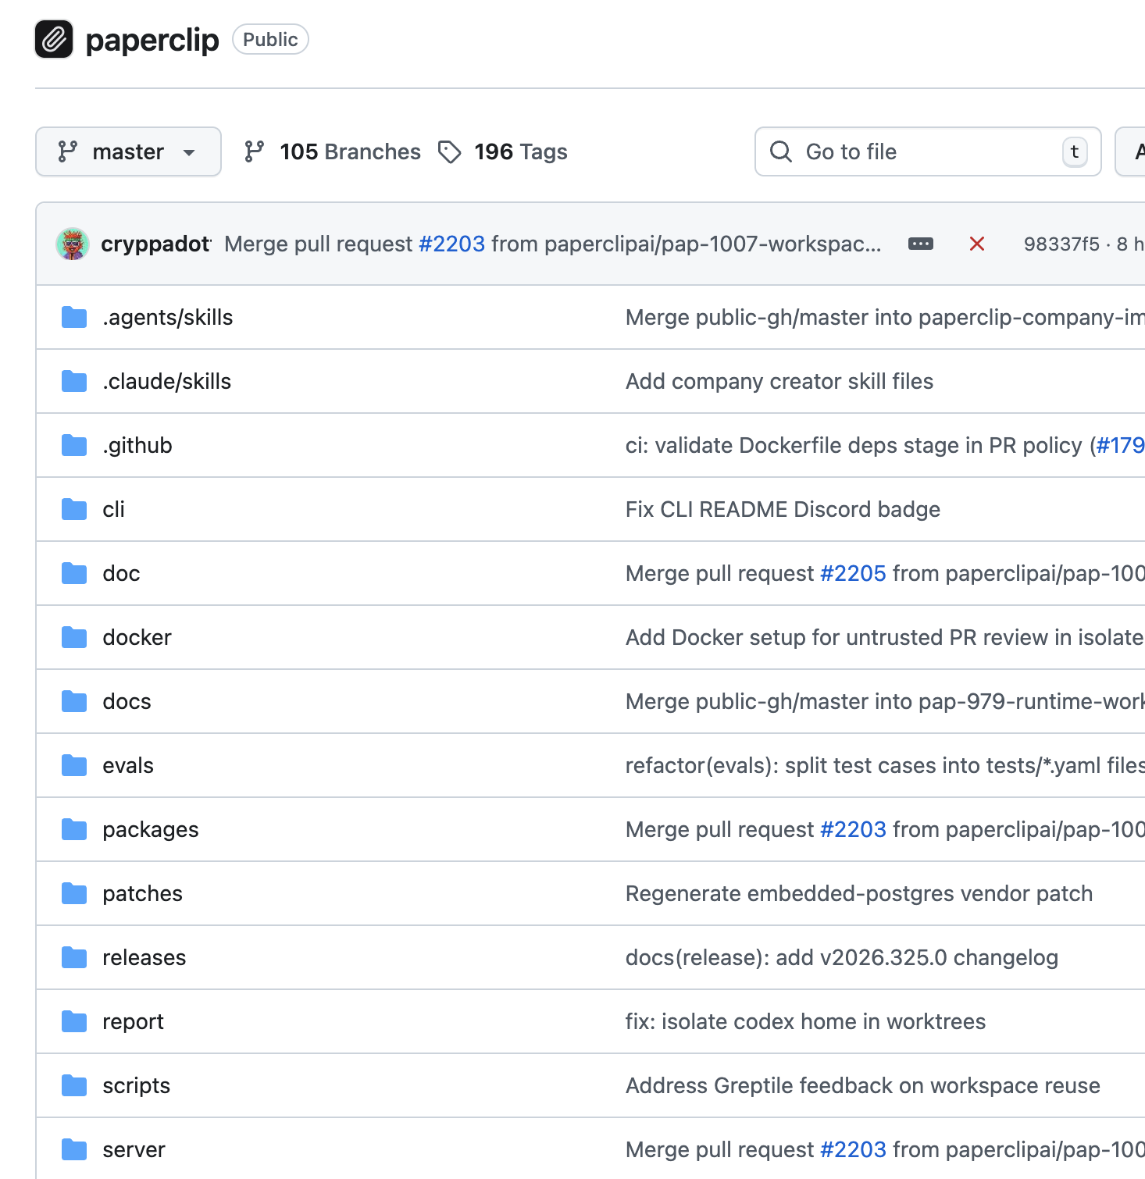Click the .github folder icon
The width and height of the screenshot is (1145, 1179).
[74, 445]
